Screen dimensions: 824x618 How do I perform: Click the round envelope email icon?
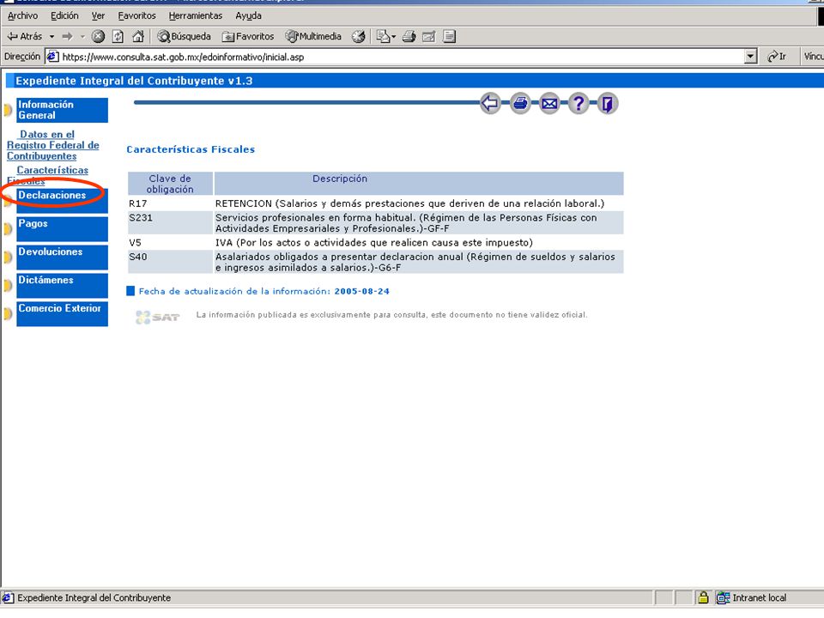549,103
